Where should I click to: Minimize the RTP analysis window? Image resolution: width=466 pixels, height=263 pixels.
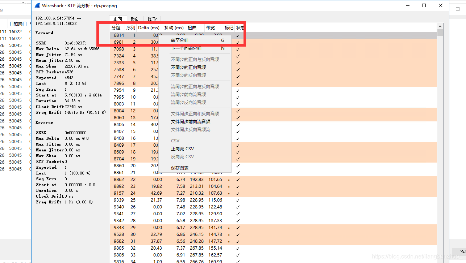point(407,5)
